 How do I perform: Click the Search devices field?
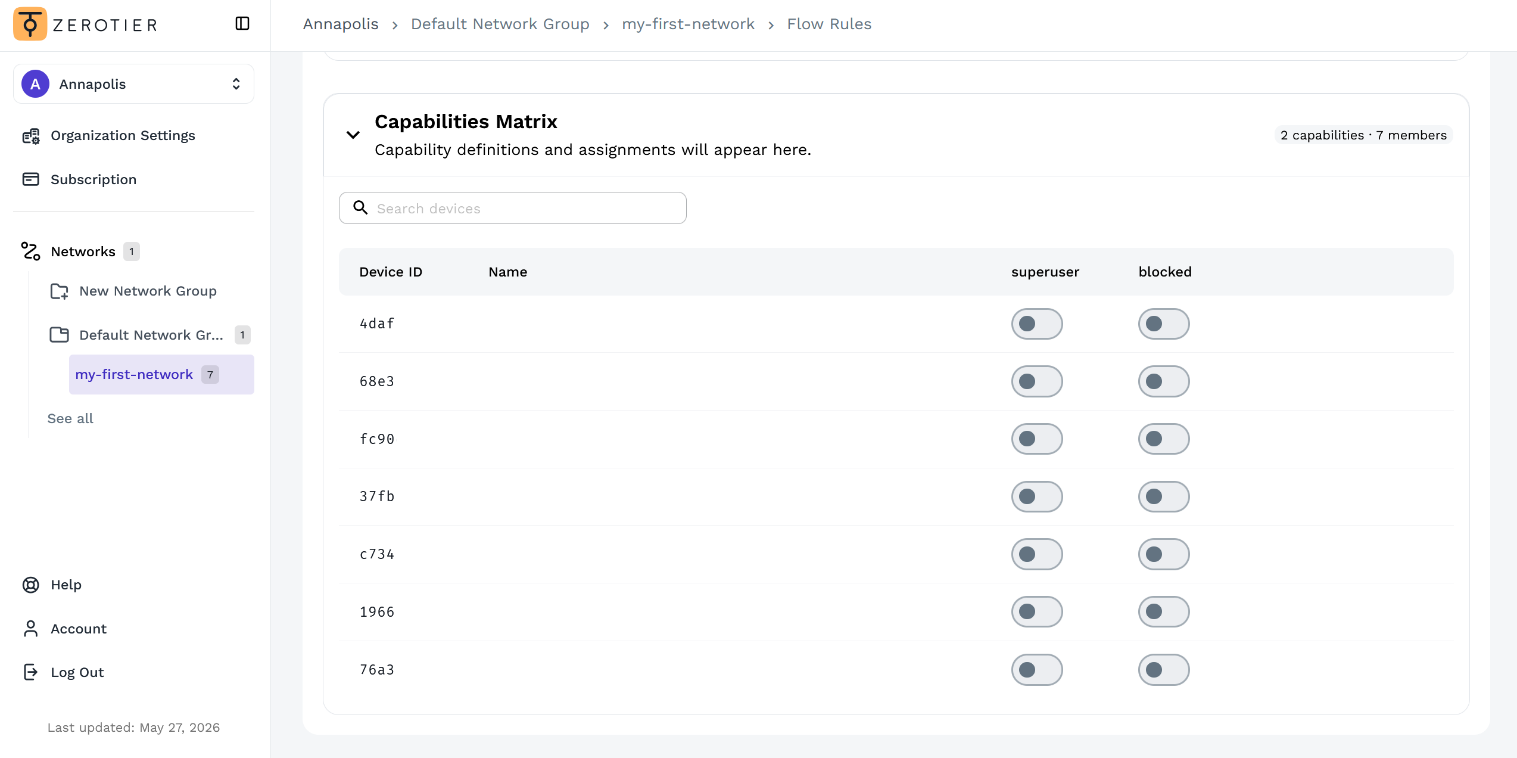(x=513, y=209)
